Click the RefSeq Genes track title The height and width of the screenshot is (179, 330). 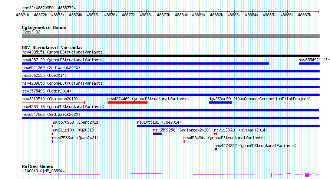[x=37, y=166]
